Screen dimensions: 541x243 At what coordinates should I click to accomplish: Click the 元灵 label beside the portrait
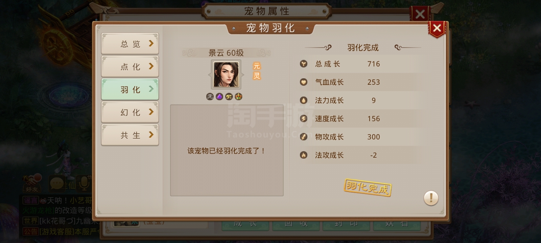[x=257, y=71]
